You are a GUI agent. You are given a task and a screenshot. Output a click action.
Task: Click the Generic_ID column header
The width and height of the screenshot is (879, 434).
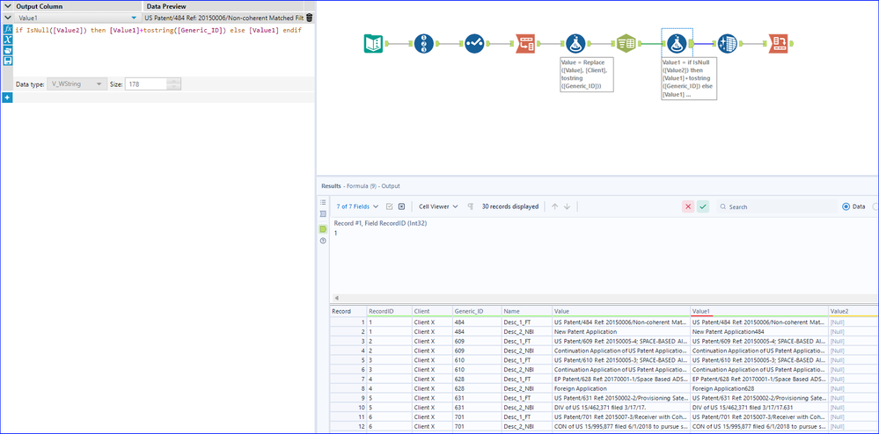pos(477,311)
